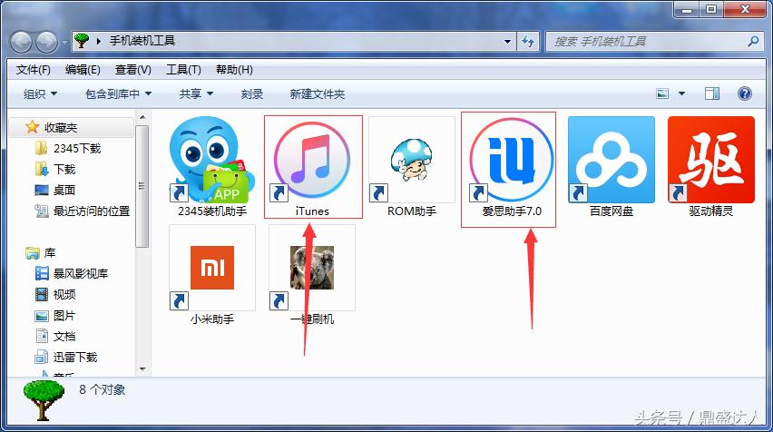Image resolution: width=773 pixels, height=432 pixels.
Task: Click the navigation pane scrollbar thumb
Action: [x=142, y=186]
